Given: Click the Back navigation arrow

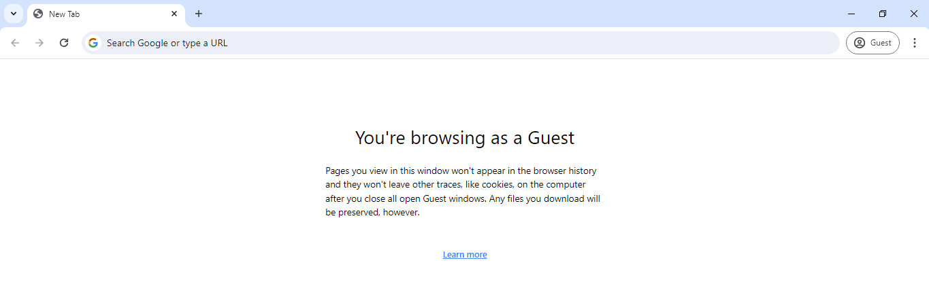Looking at the screenshot, I should (x=15, y=43).
